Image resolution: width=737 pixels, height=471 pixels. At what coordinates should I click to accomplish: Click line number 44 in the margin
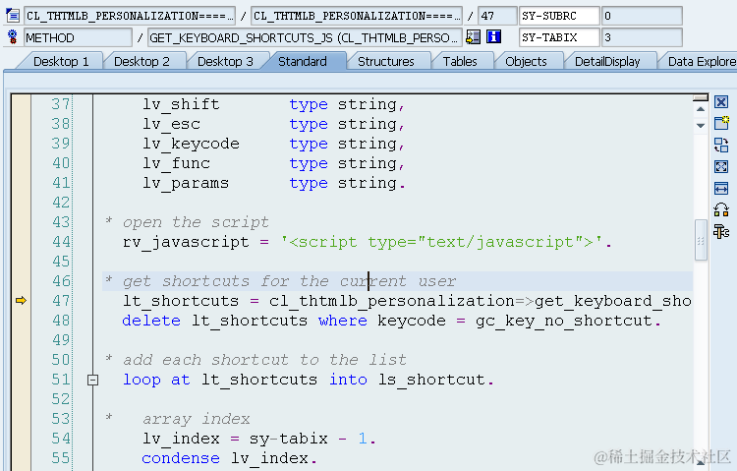coord(61,241)
